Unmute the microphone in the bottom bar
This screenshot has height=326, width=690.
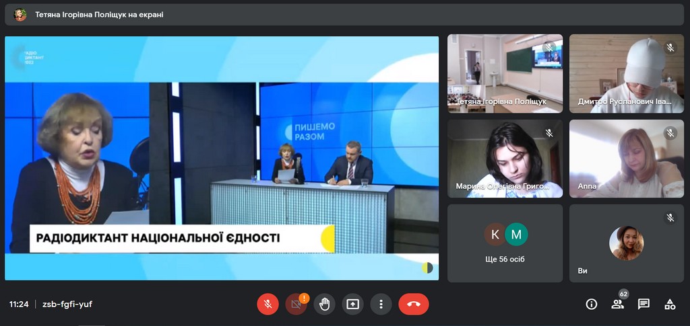268,304
